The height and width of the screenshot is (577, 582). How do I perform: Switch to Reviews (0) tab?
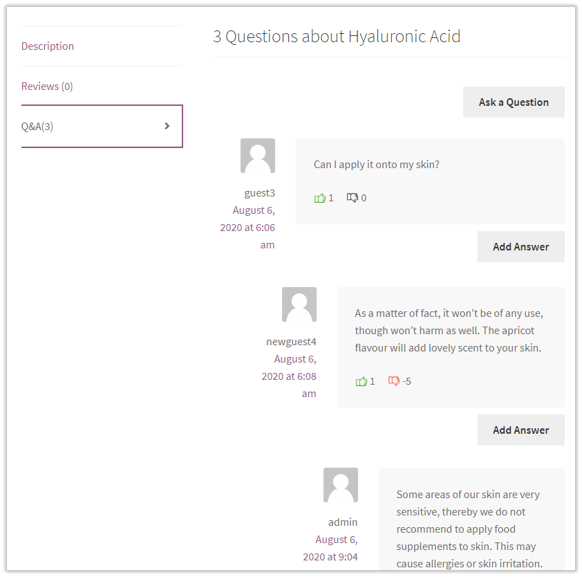coord(47,86)
